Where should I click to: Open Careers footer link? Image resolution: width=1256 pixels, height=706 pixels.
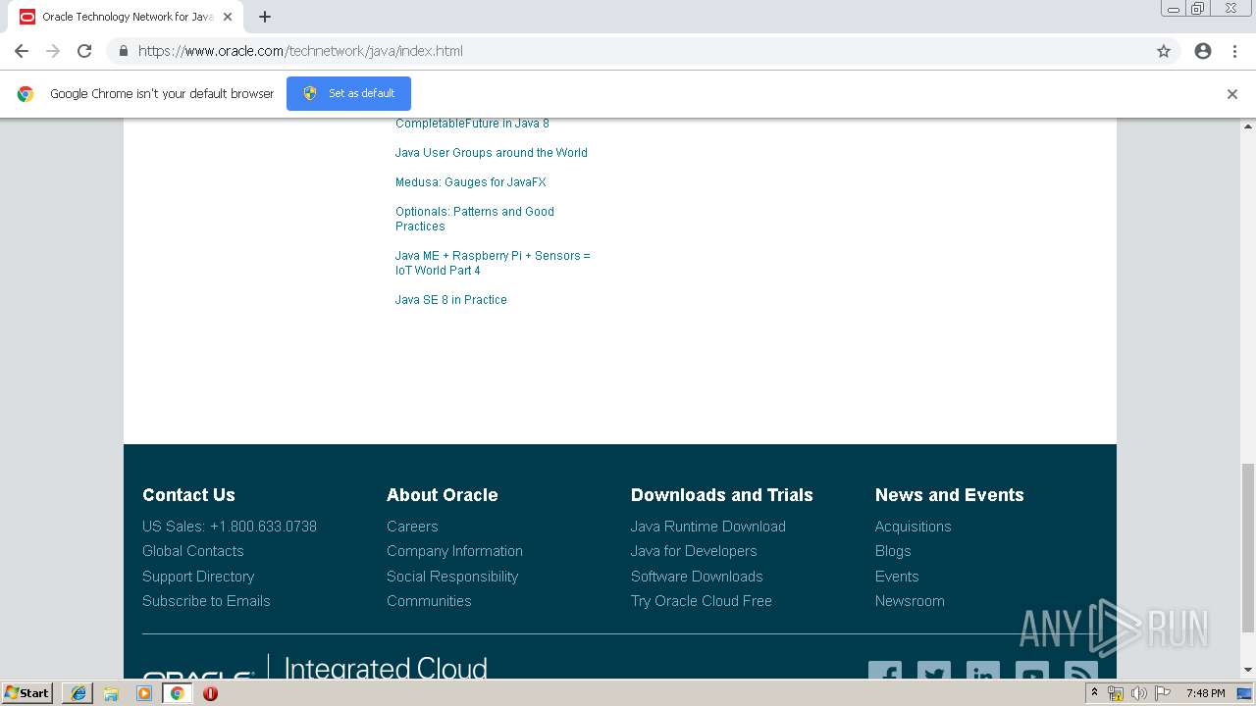(412, 527)
